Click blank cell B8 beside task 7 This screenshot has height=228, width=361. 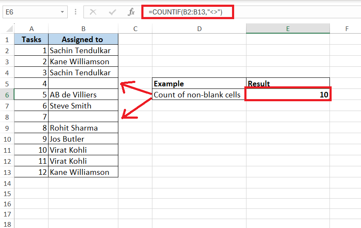(x=83, y=117)
